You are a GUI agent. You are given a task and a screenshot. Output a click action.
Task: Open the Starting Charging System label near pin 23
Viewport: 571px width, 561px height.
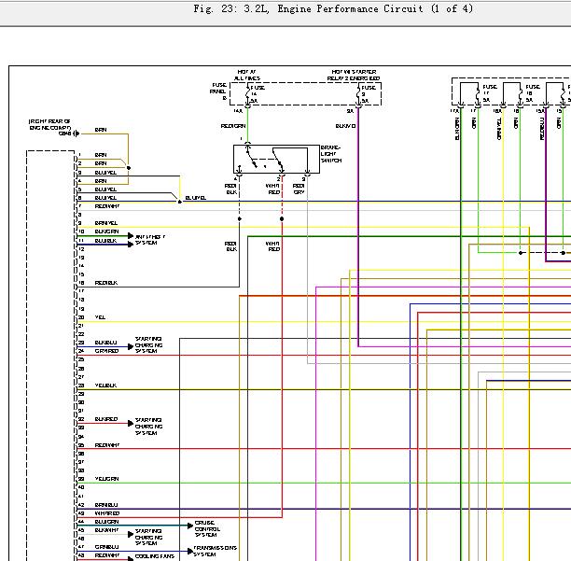[148, 345]
